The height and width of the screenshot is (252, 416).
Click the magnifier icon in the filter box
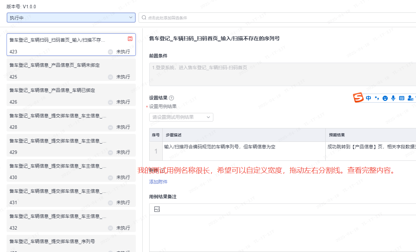[x=144, y=18]
